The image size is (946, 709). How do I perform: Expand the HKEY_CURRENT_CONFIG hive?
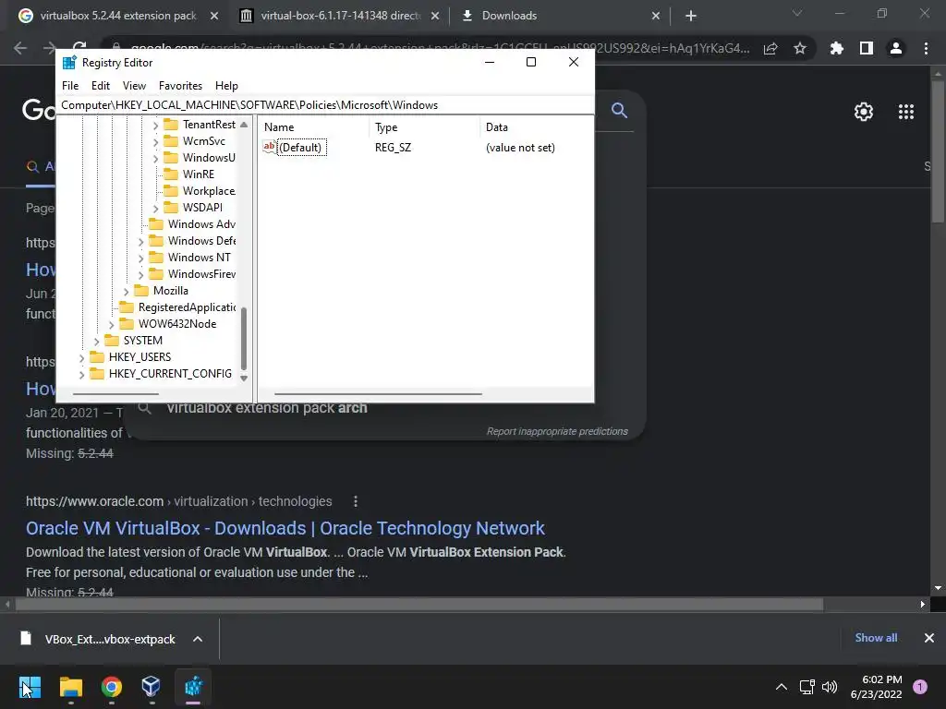[81, 375]
